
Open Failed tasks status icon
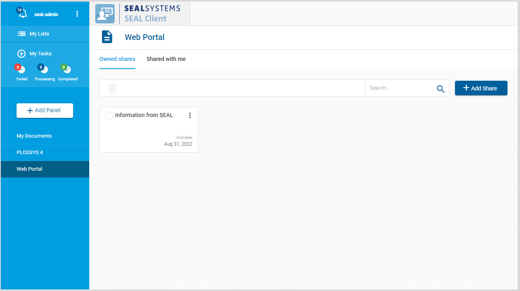click(x=21, y=70)
